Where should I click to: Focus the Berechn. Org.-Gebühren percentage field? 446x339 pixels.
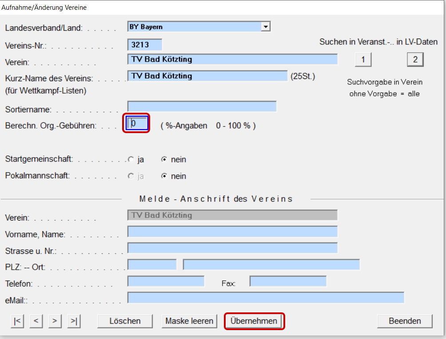(137, 123)
